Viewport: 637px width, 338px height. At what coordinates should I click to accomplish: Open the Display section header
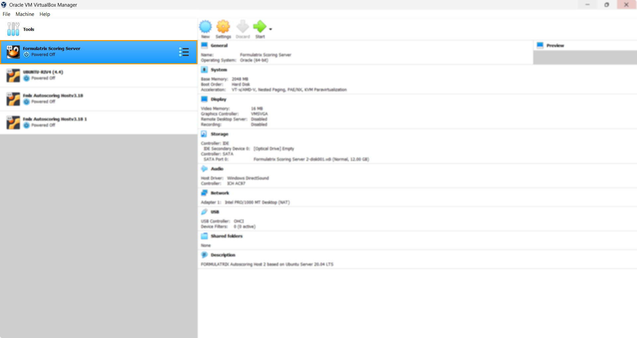(218, 99)
